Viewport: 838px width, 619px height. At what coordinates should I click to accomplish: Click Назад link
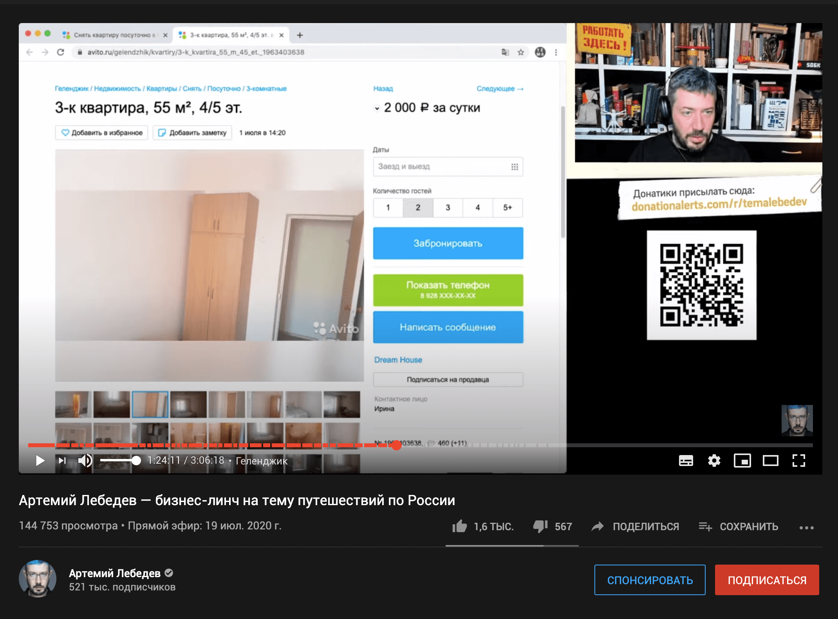383,89
